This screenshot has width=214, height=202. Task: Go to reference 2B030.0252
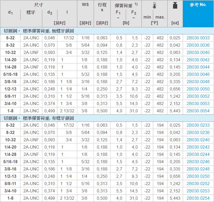pyautogui.click(x=198, y=183)
